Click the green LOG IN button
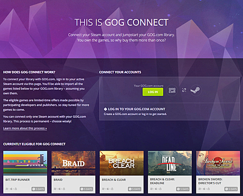The image size is (243, 196). [x=153, y=92]
